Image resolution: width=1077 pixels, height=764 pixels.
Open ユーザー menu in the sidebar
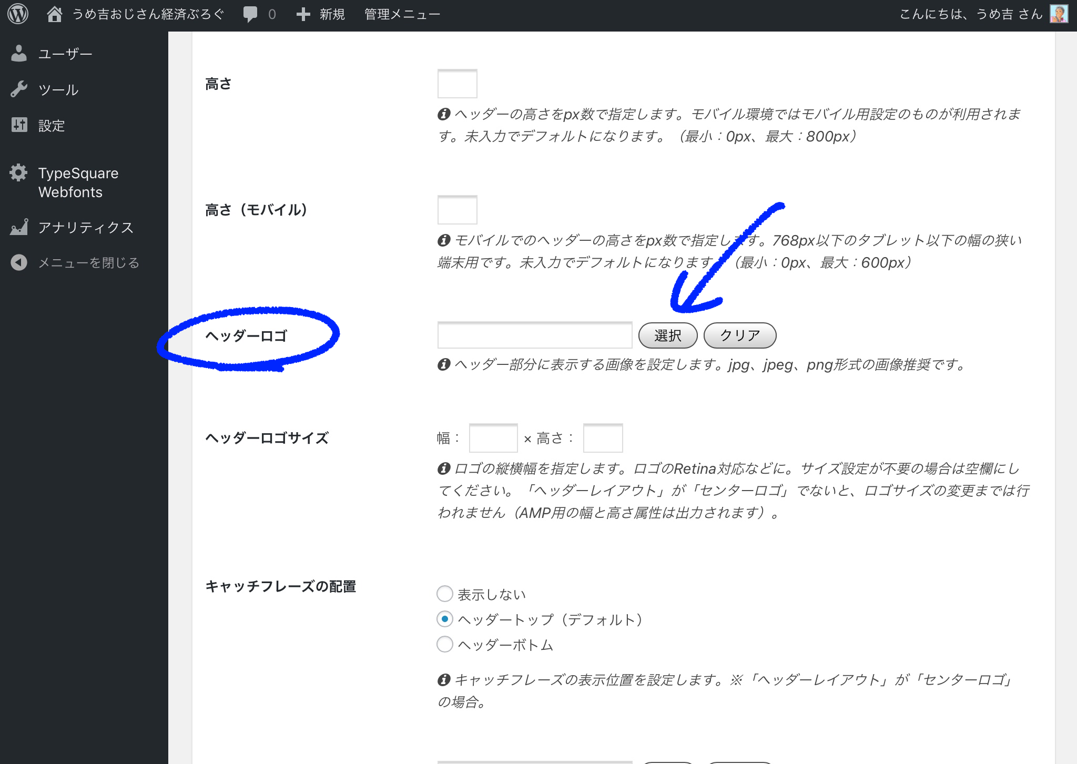(x=65, y=54)
